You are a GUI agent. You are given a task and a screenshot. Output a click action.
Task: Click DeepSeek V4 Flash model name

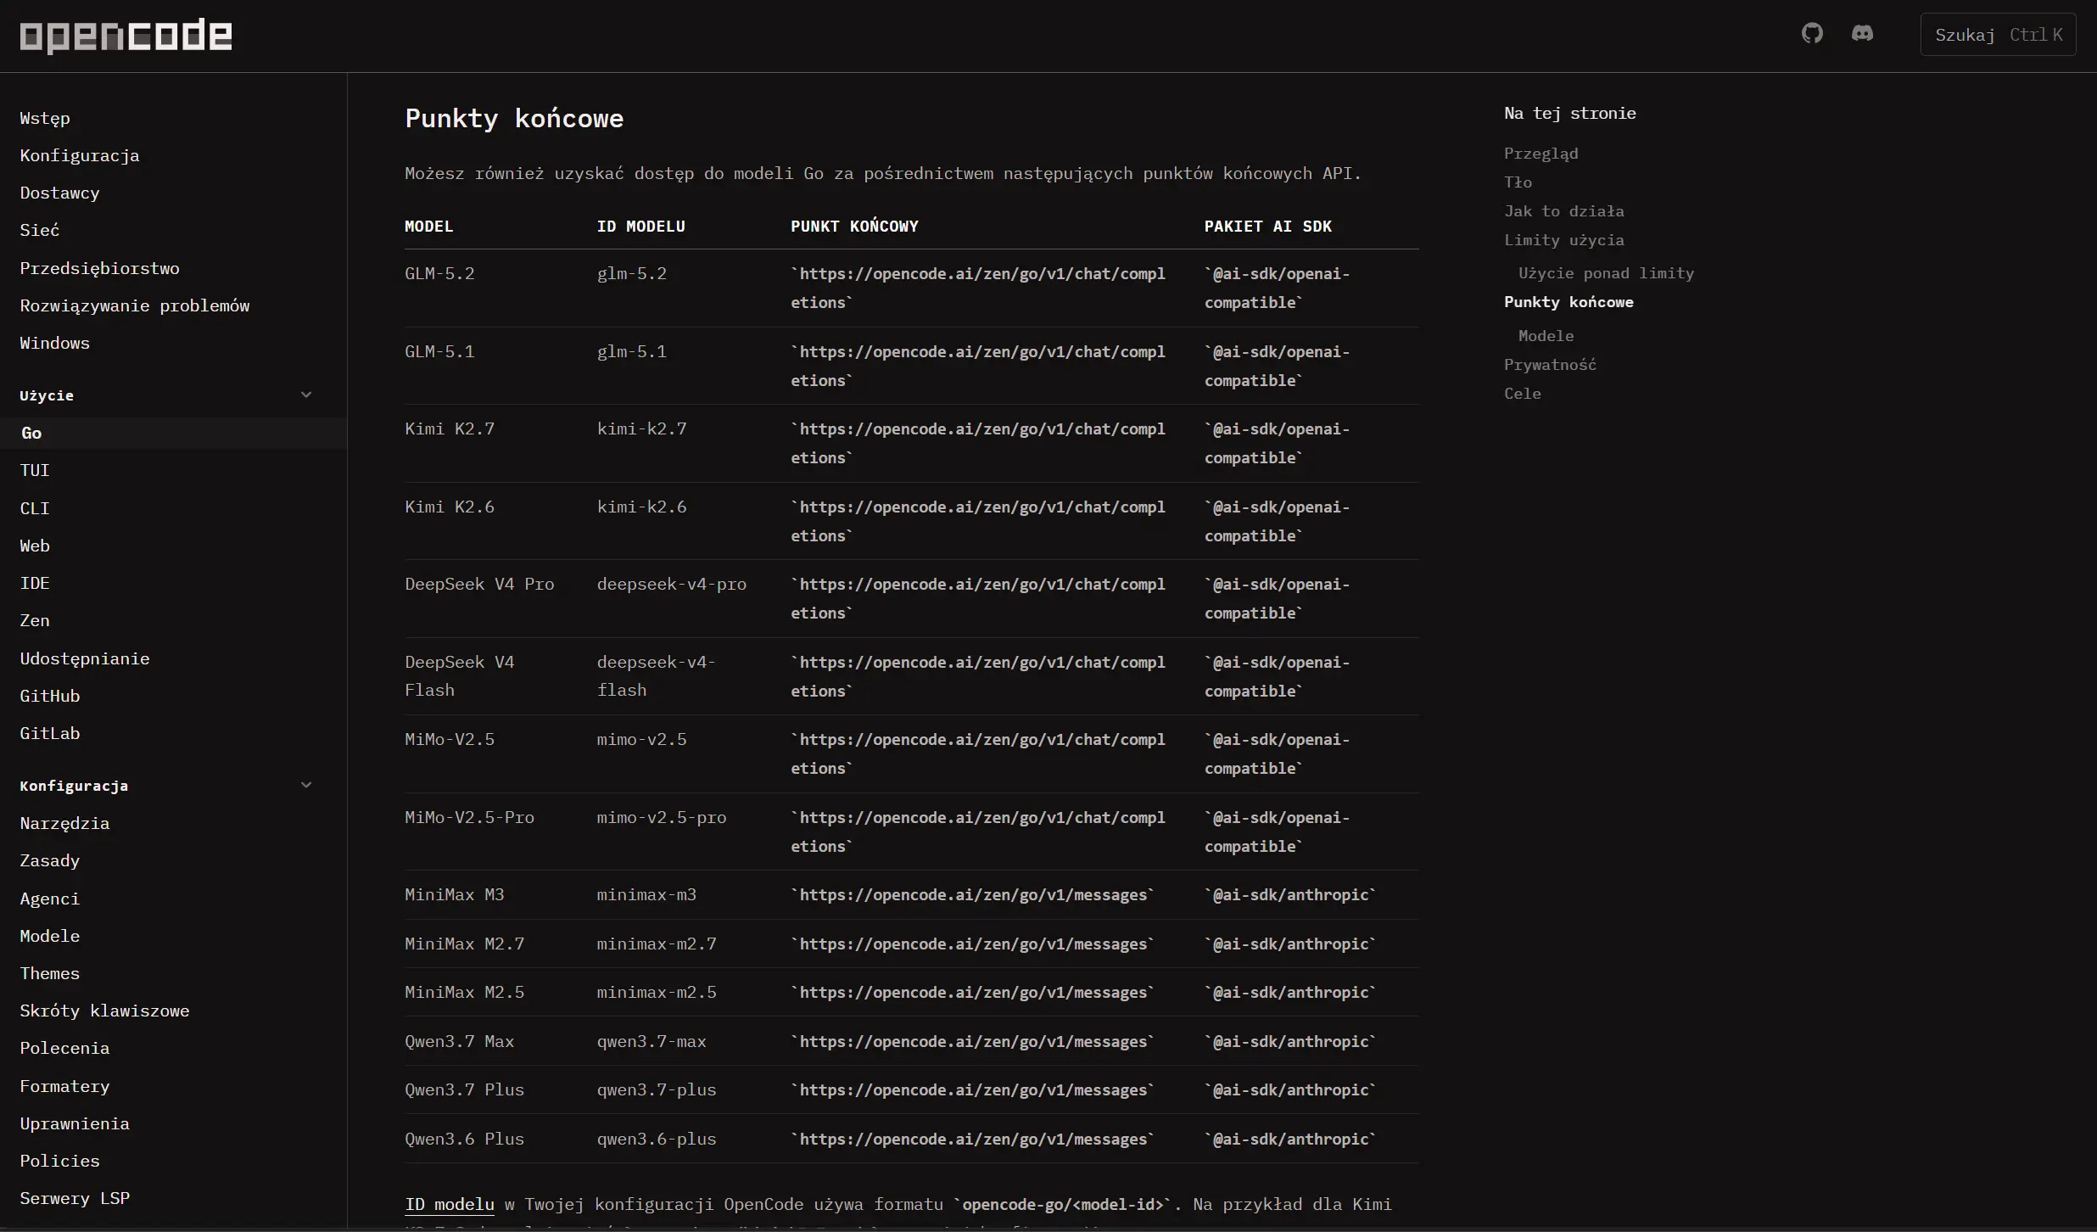(x=460, y=676)
